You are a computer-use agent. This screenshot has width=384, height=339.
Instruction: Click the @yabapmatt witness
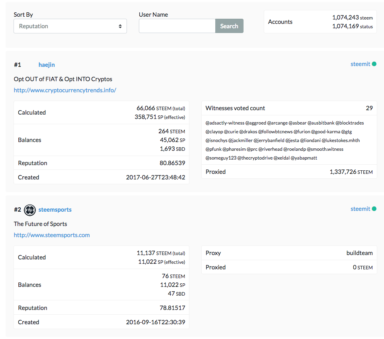pos(304,158)
